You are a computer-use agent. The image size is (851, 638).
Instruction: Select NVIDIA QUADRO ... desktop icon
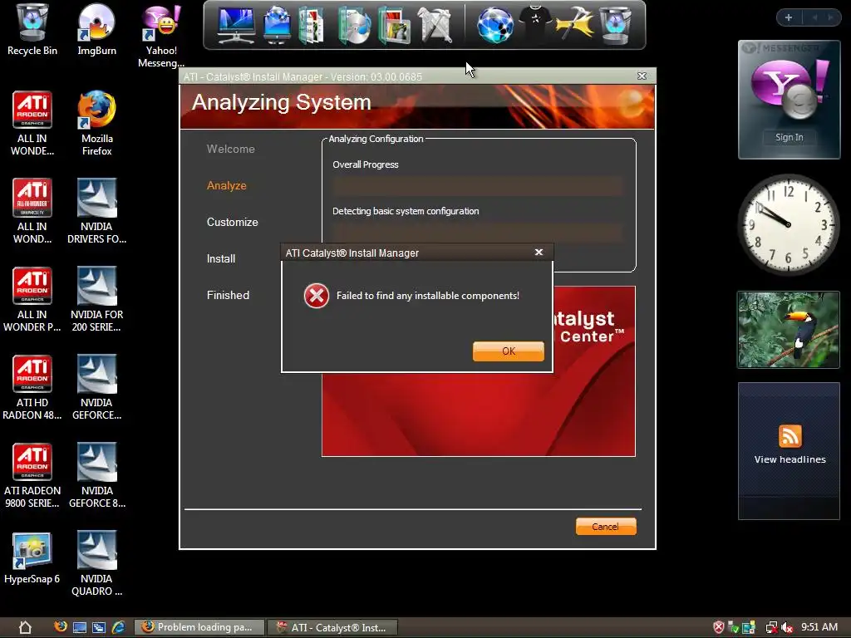point(96,564)
